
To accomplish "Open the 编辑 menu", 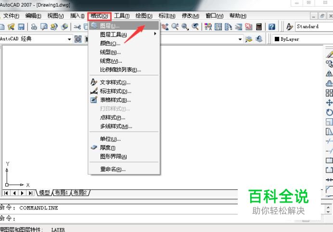I will pyautogui.click(x=33, y=16).
